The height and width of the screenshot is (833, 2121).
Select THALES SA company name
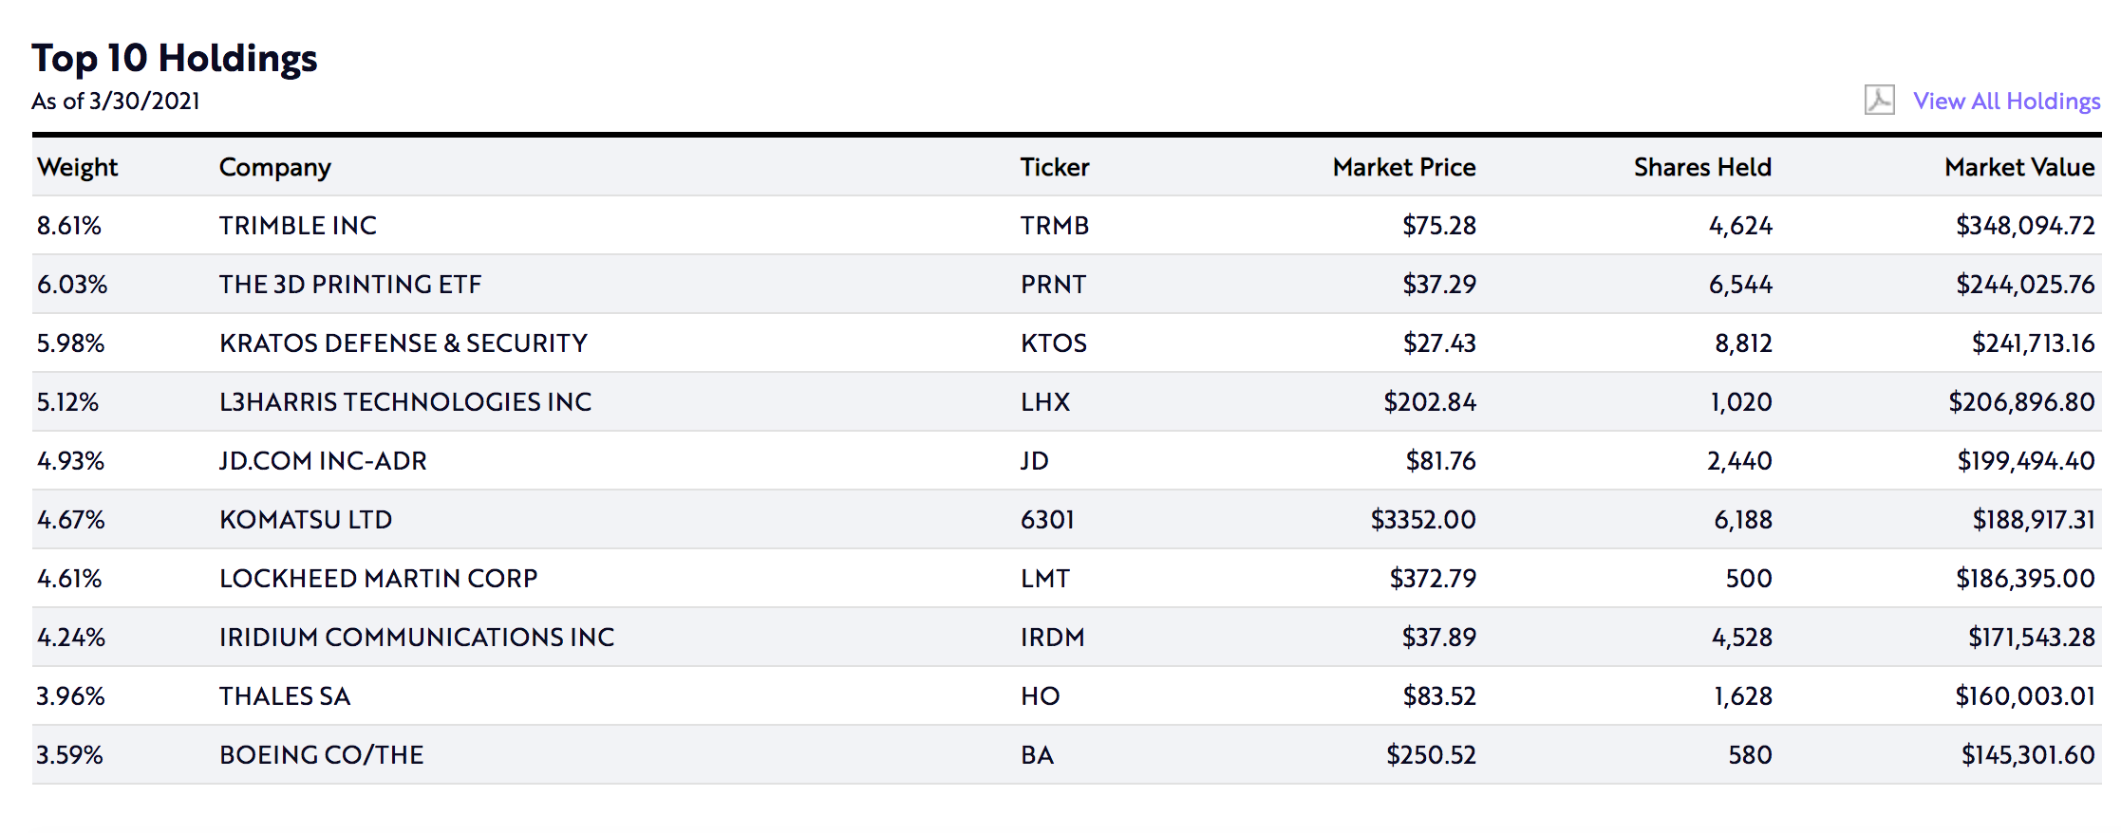[x=285, y=696]
